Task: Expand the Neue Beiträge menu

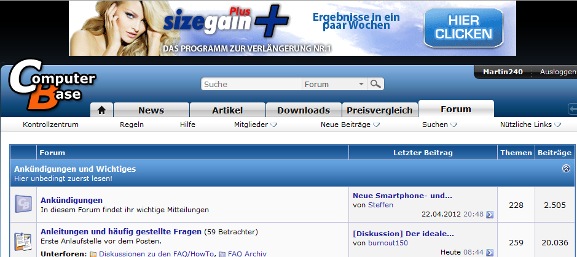Action: pyautogui.click(x=376, y=125)
